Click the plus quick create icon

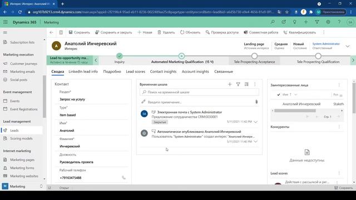coord(306,22)
